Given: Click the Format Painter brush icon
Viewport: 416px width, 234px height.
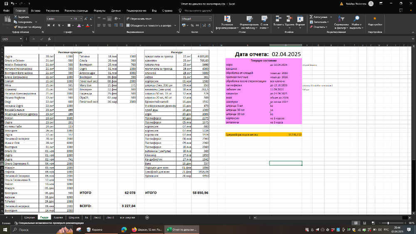Looking at the screenshot, I should tap(15, 26).
